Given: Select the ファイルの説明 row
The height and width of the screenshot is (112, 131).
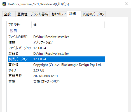Looking at the screenshot, I should tap(56, 37).
